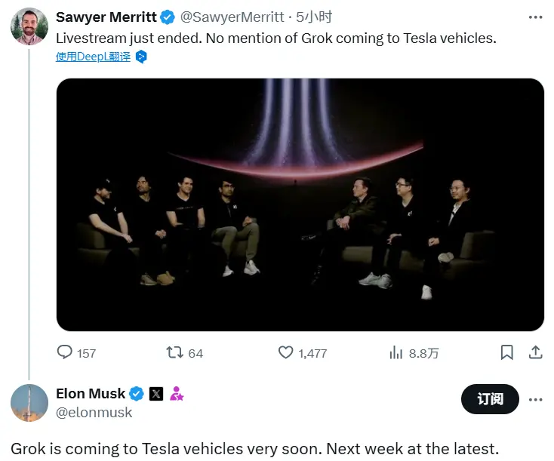This screenshot has height=461, width=554.
Task: Open the @SawyerMerritt handle link
Action: click(232, 17)
